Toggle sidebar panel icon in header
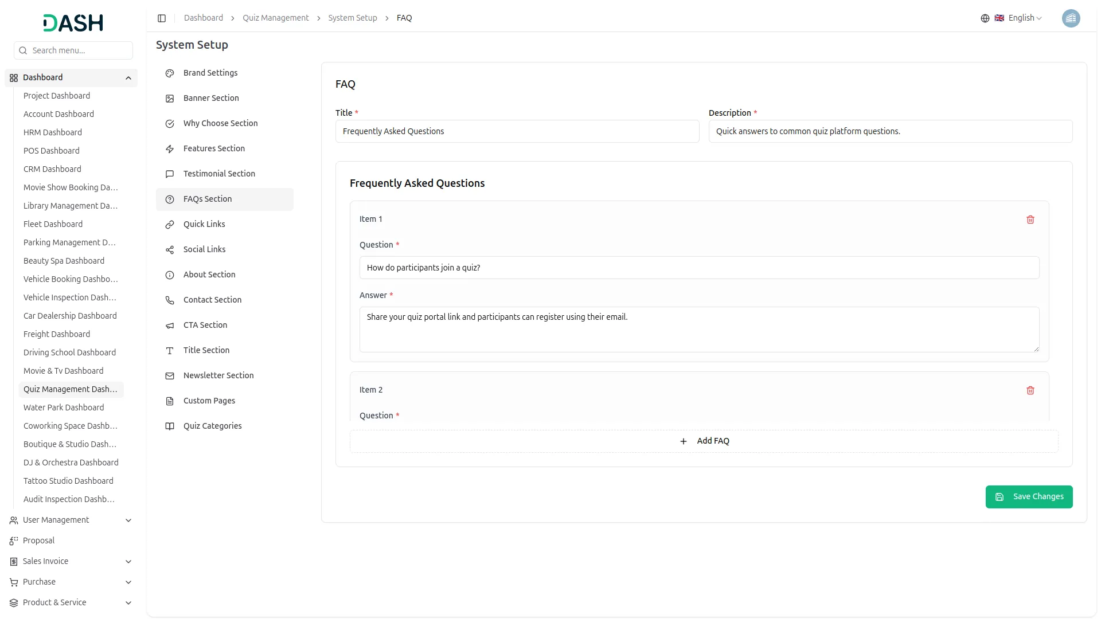1101x619 pixels. click(162, 18)
